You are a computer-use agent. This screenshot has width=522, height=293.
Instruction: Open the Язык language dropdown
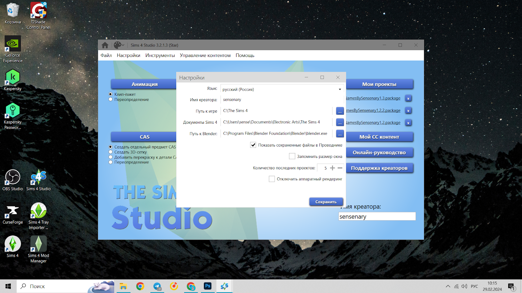point(282,89)
